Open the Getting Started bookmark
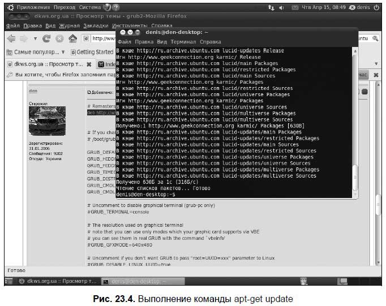The image size is (386, 306). 92,52
